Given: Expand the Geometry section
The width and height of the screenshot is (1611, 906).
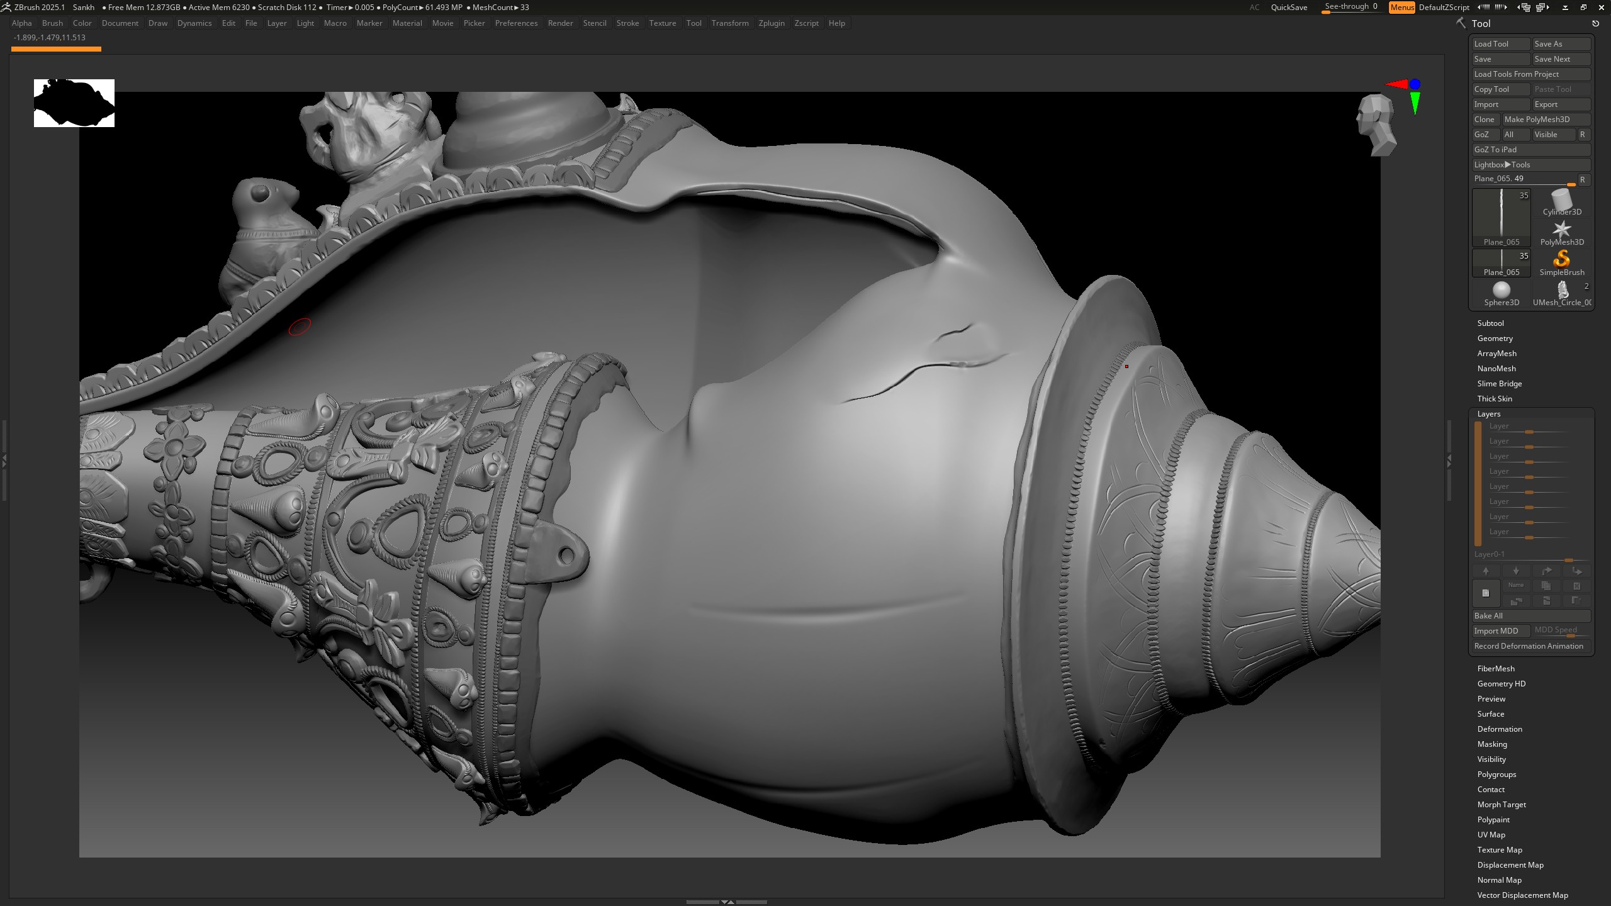Looking at the screenshot, I should [1495, 338].
